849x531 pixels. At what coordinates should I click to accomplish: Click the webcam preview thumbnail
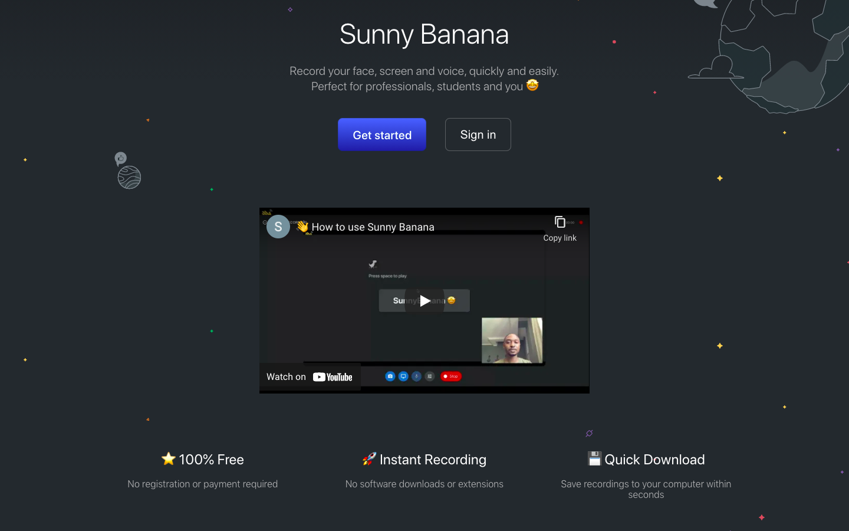512,340
